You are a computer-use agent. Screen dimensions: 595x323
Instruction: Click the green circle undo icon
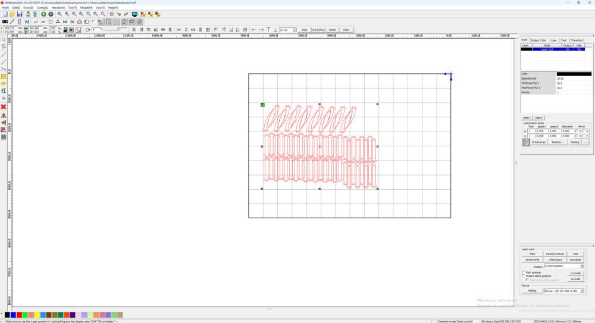click(x=43, y=14)
